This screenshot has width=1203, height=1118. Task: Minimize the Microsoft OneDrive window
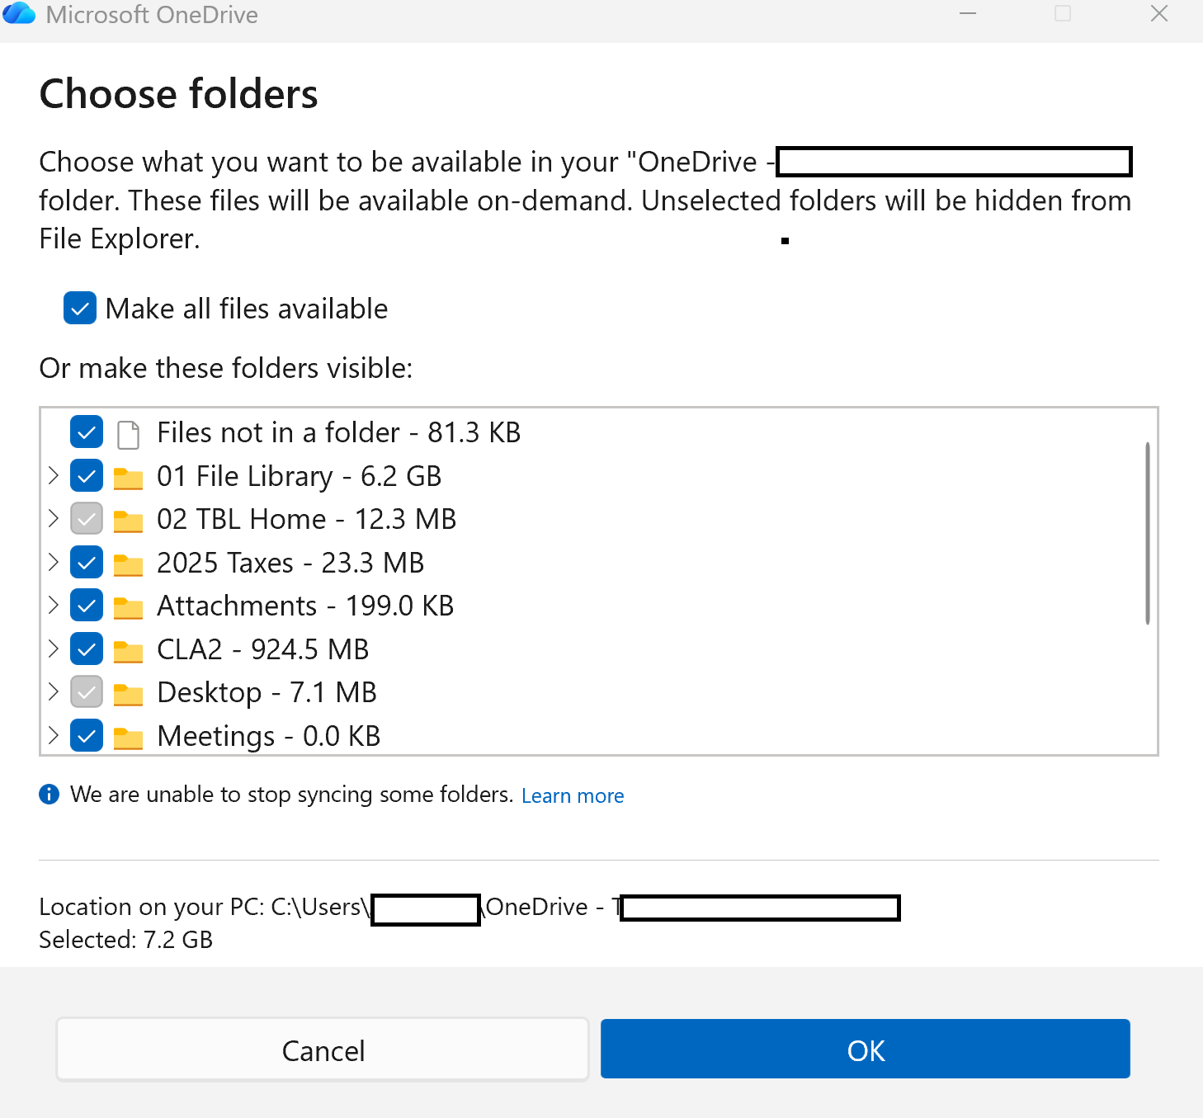tap(968, 13)
